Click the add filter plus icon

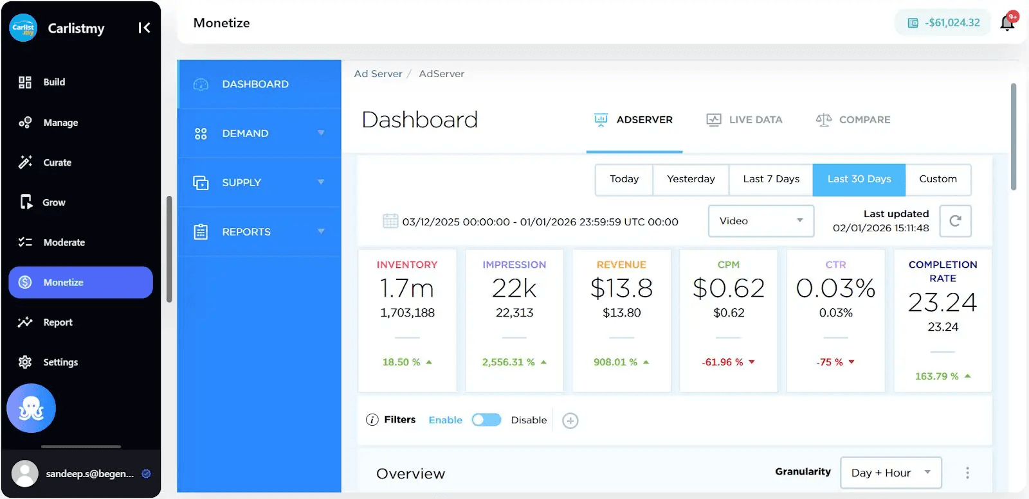click(570, 421)
